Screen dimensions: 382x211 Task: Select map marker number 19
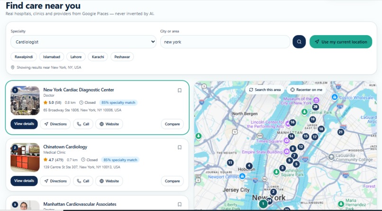pyautogui.click(x=313, y=119)
